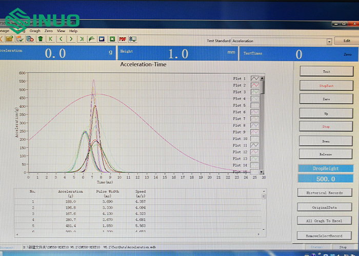Viewport: 359px width, 256px height.
Task: Jump to first record arrow icon
Action: tap(51, 39)
